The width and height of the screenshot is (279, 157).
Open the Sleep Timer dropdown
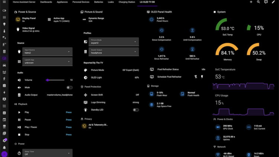pos(47,153)
